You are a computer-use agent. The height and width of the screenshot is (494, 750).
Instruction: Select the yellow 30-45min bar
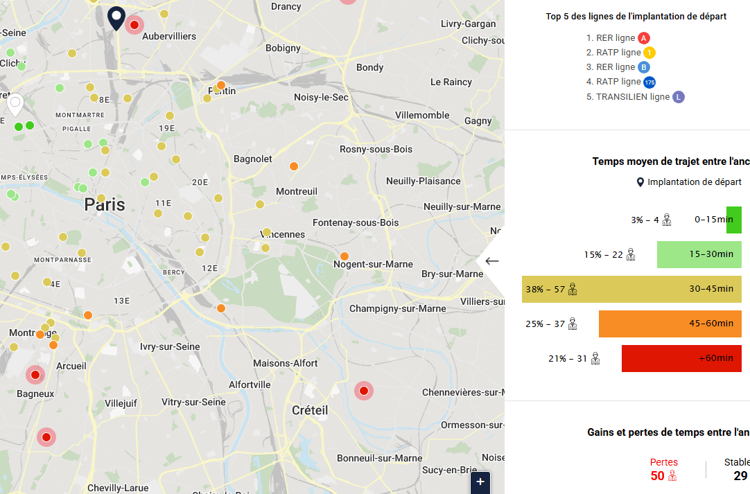point(631,289)
